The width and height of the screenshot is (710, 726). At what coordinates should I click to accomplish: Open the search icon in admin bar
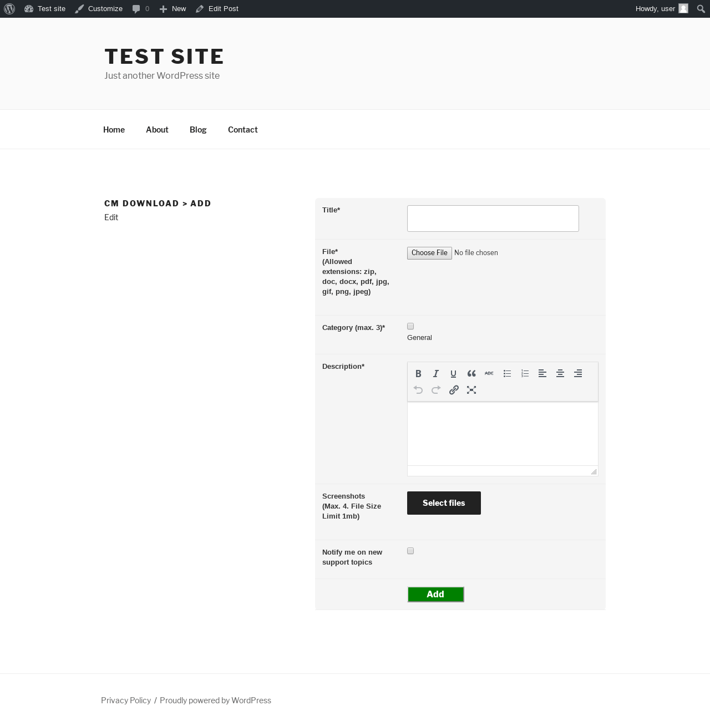(701, 9)
